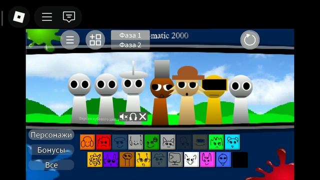Click the last empty grey slot on stage

(241, 99)
